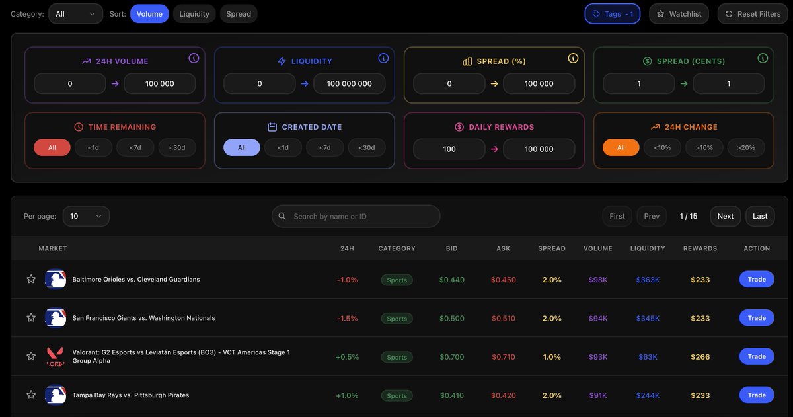Trade the San Francisco Giants vs. Washington Nationals market

(x=757, y=318)
